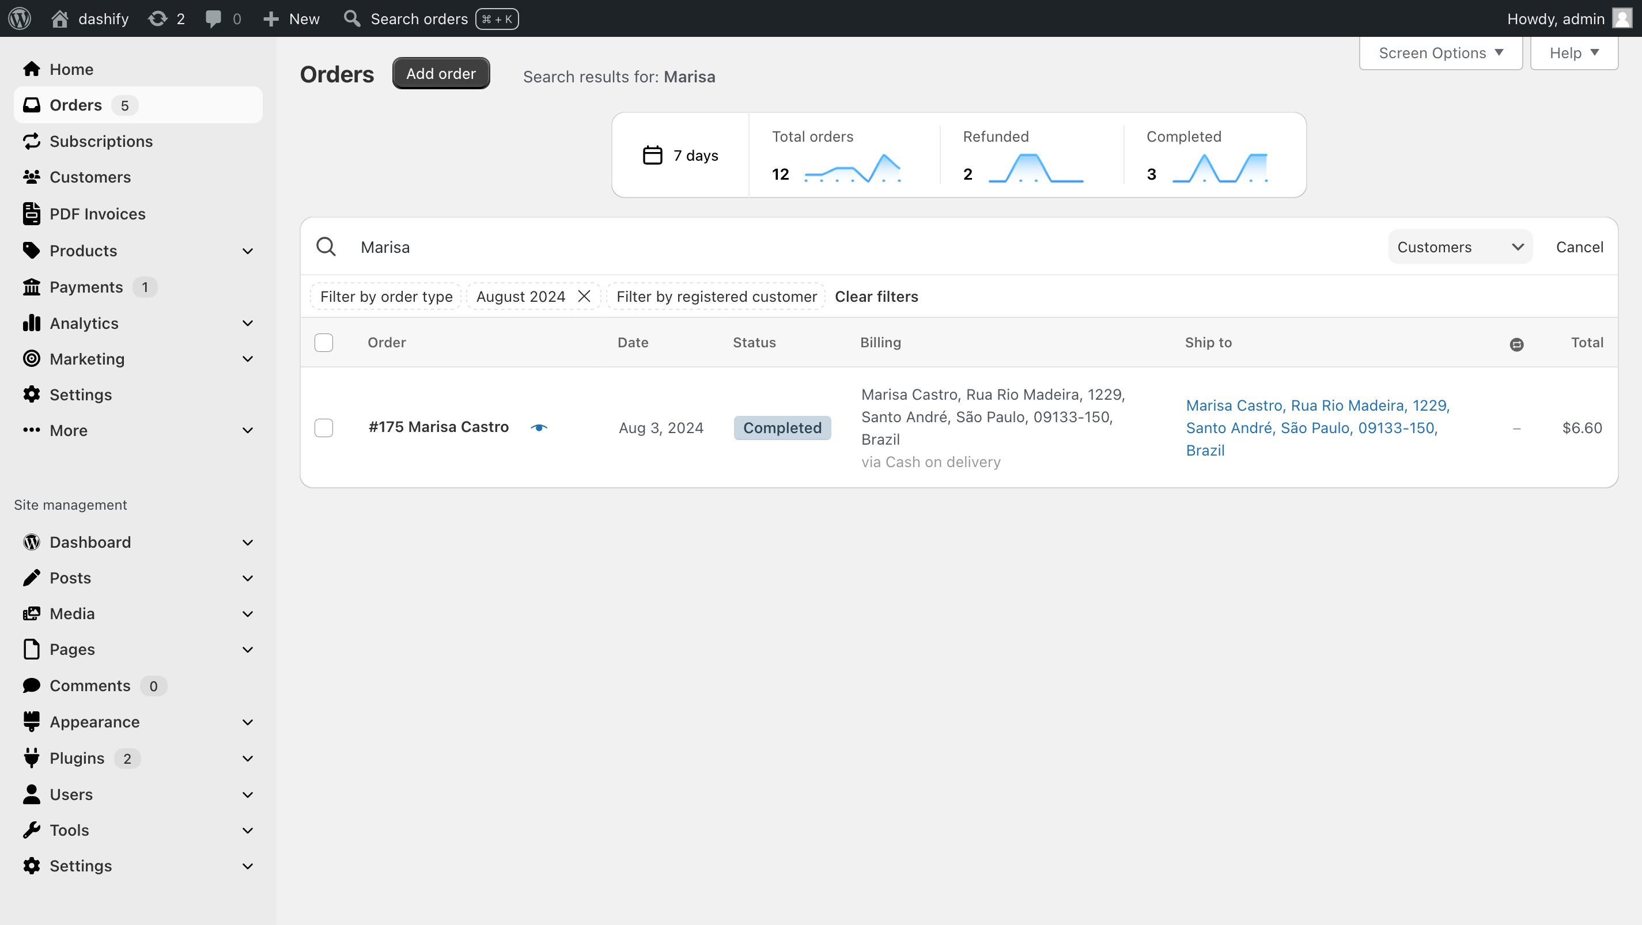Click the WordPress logo icon
The width and height of the screenshot is (1642, 925).
[20, 18]
